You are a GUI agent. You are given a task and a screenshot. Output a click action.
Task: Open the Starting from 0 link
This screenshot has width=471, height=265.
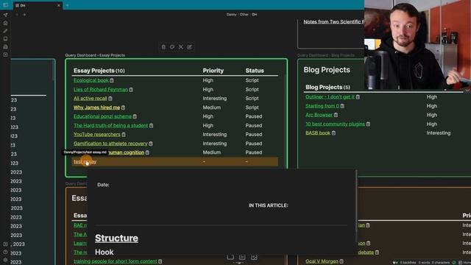[x=322, y=106]
